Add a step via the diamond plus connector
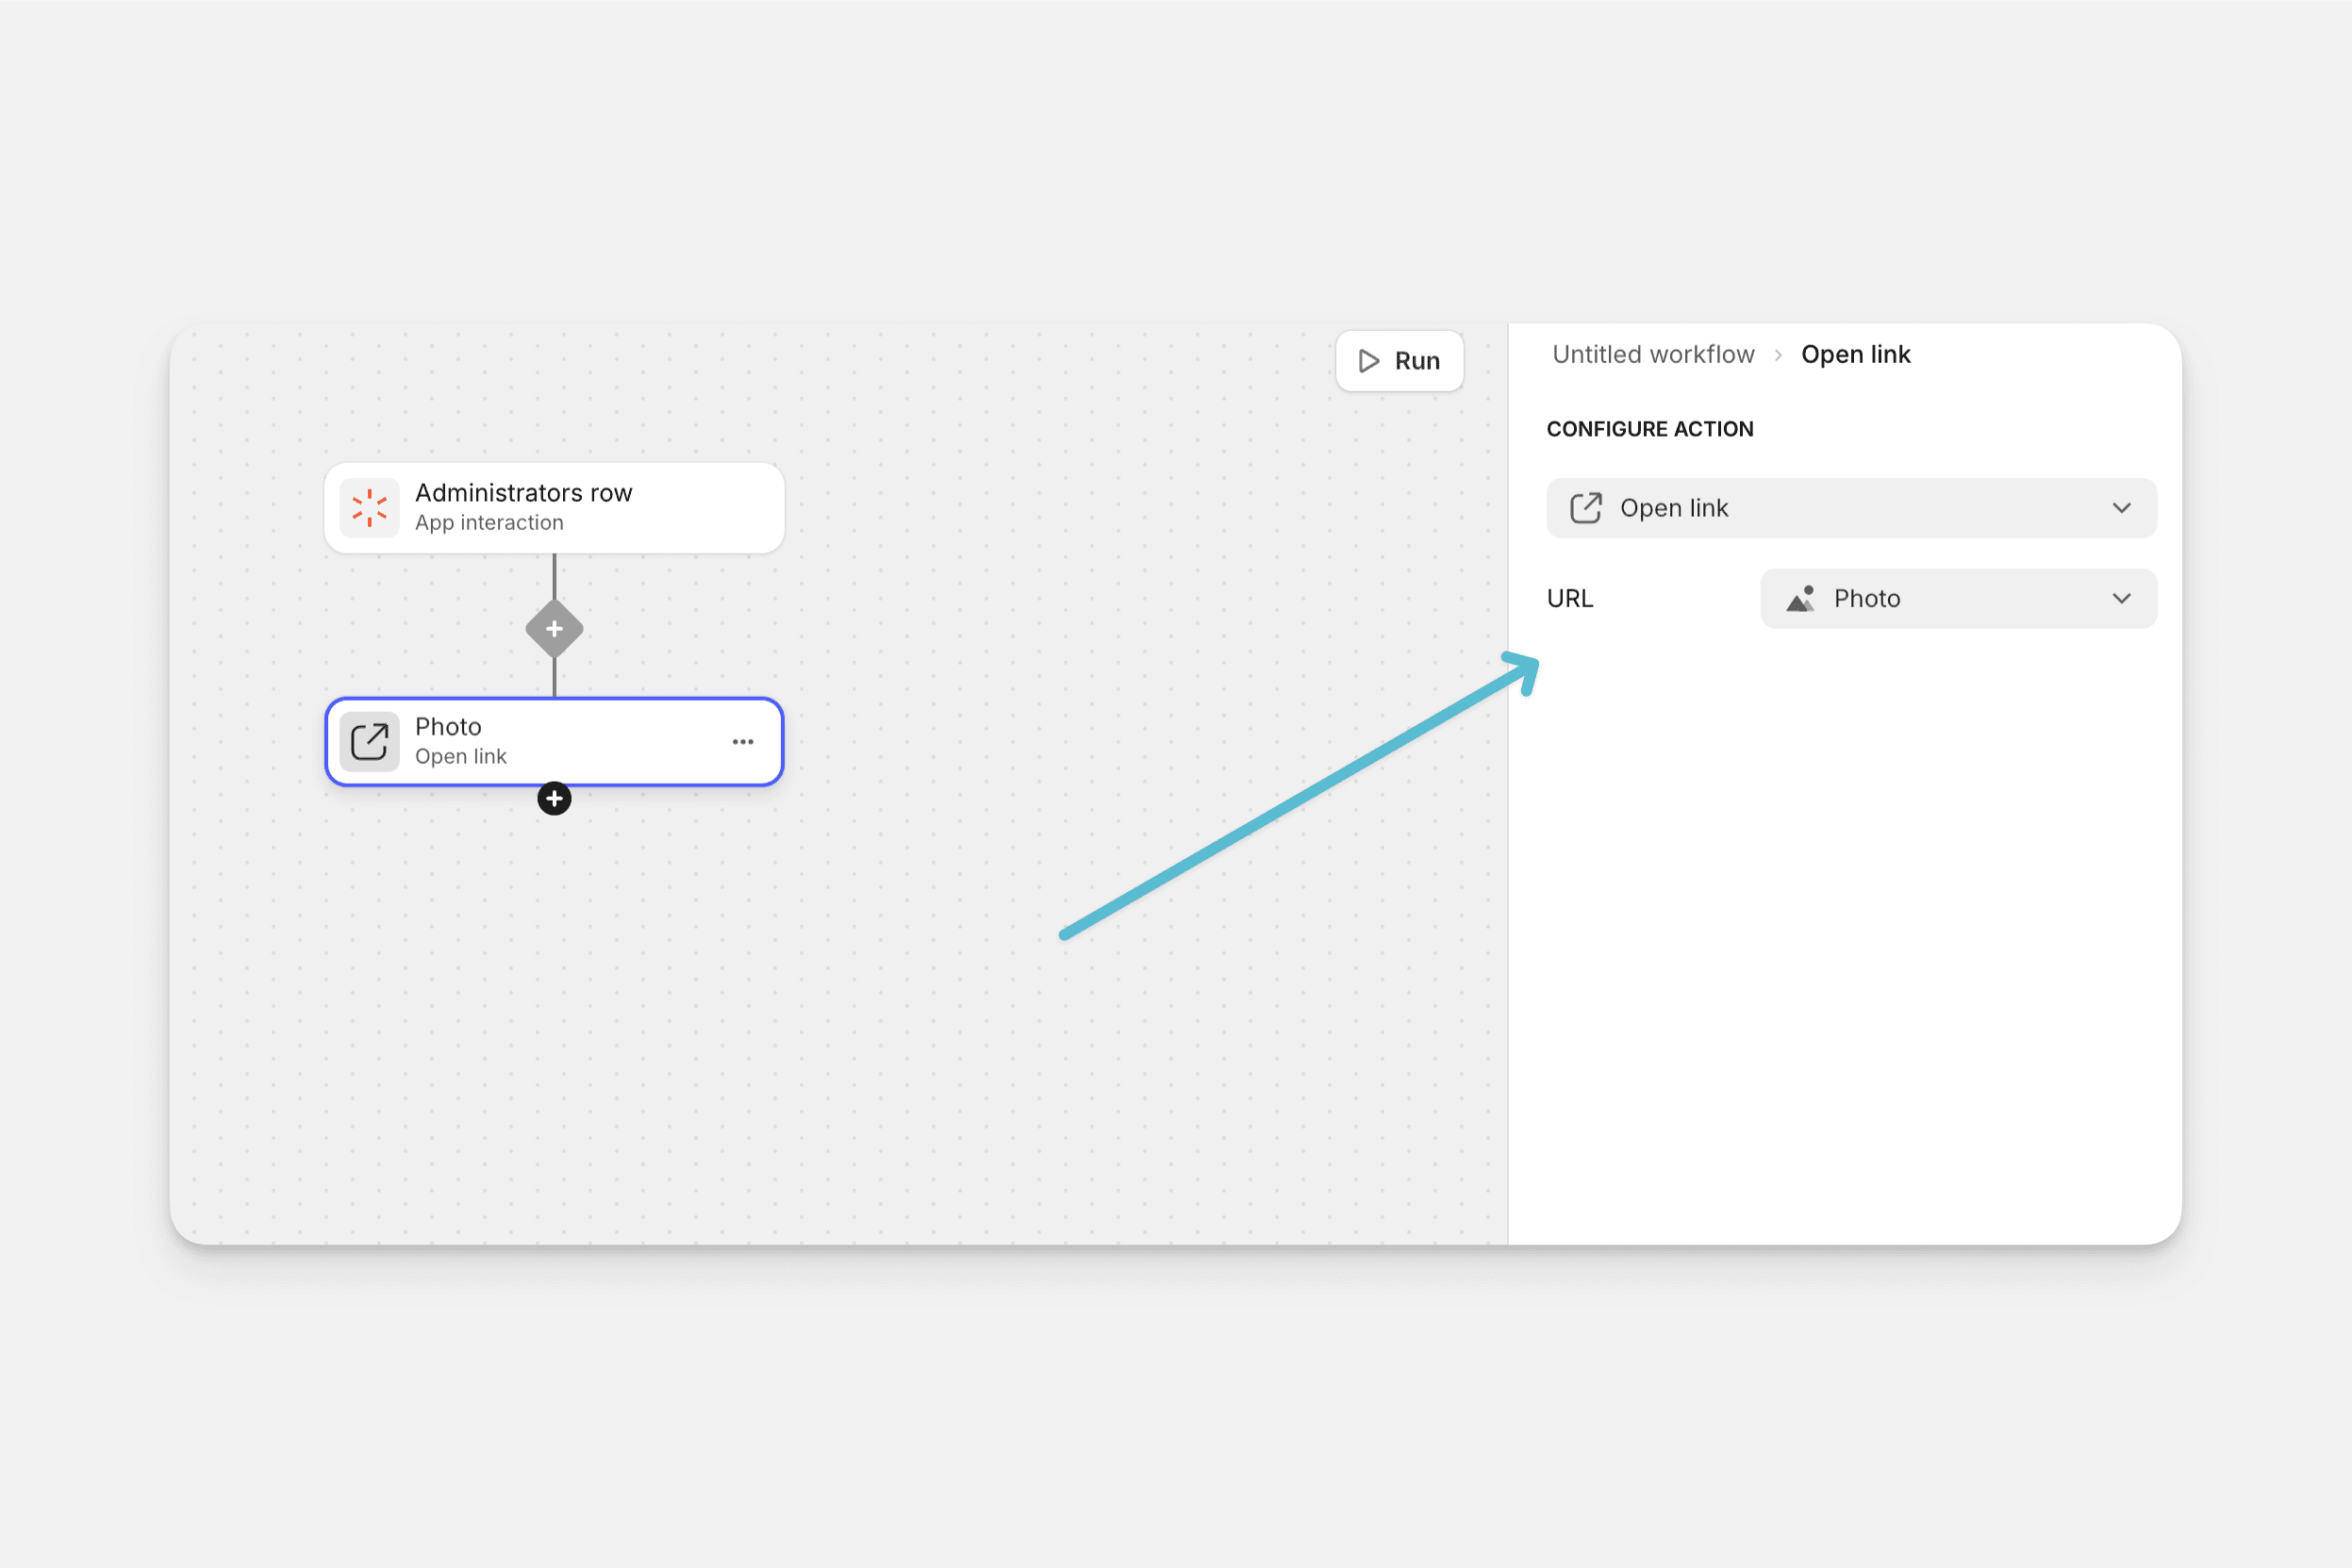This screenshot has height=1568, width=2352. coord(554,629)
